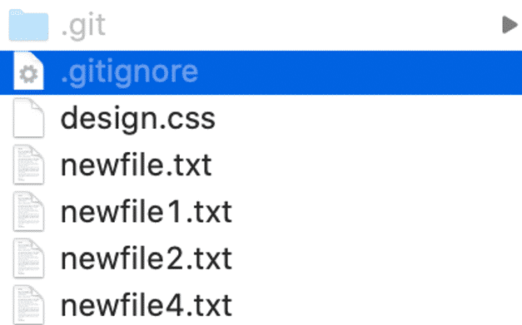Select the .git folder name

coord(83,26)
